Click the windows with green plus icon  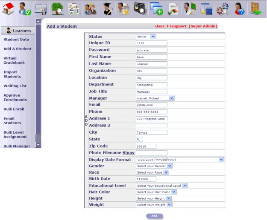[156, 9]
